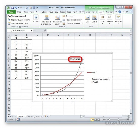Screen dimensions: 139x128
Task: Open the Customize Quick Access Toolbar dropdown
Action: (x=38, y=8)
